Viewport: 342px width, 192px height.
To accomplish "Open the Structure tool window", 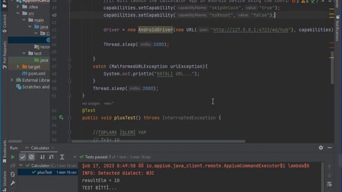I will point(4,181).
